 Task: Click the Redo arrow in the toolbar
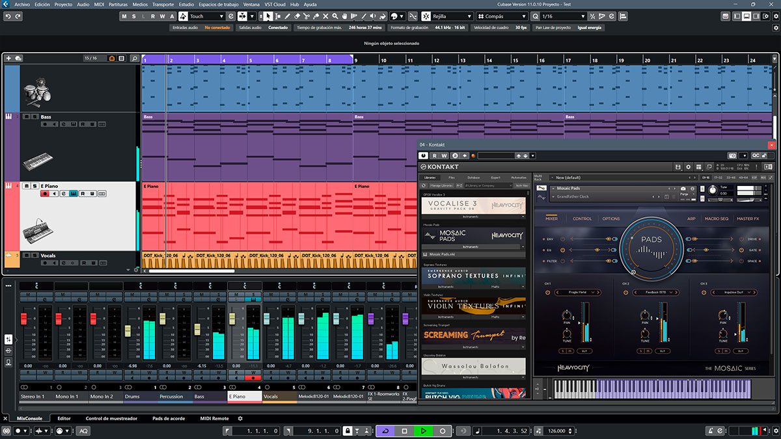18,16
